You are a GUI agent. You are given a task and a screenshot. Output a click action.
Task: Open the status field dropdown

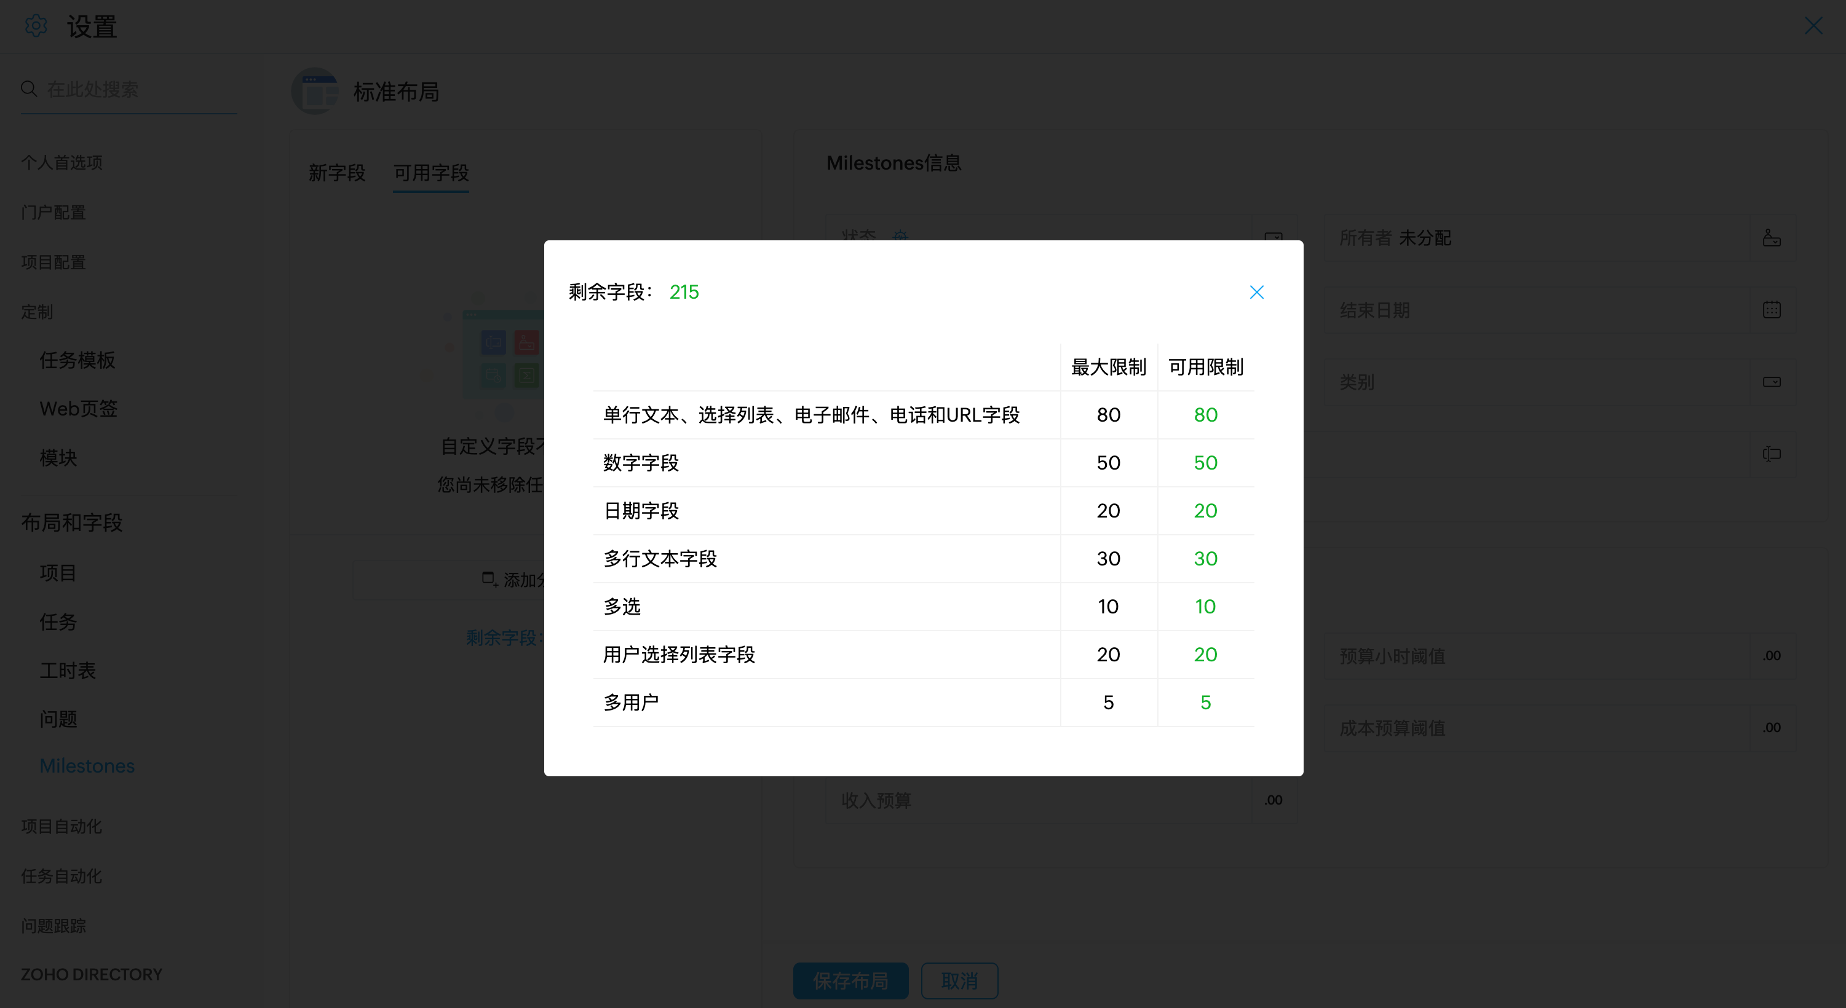(1274, 235)
